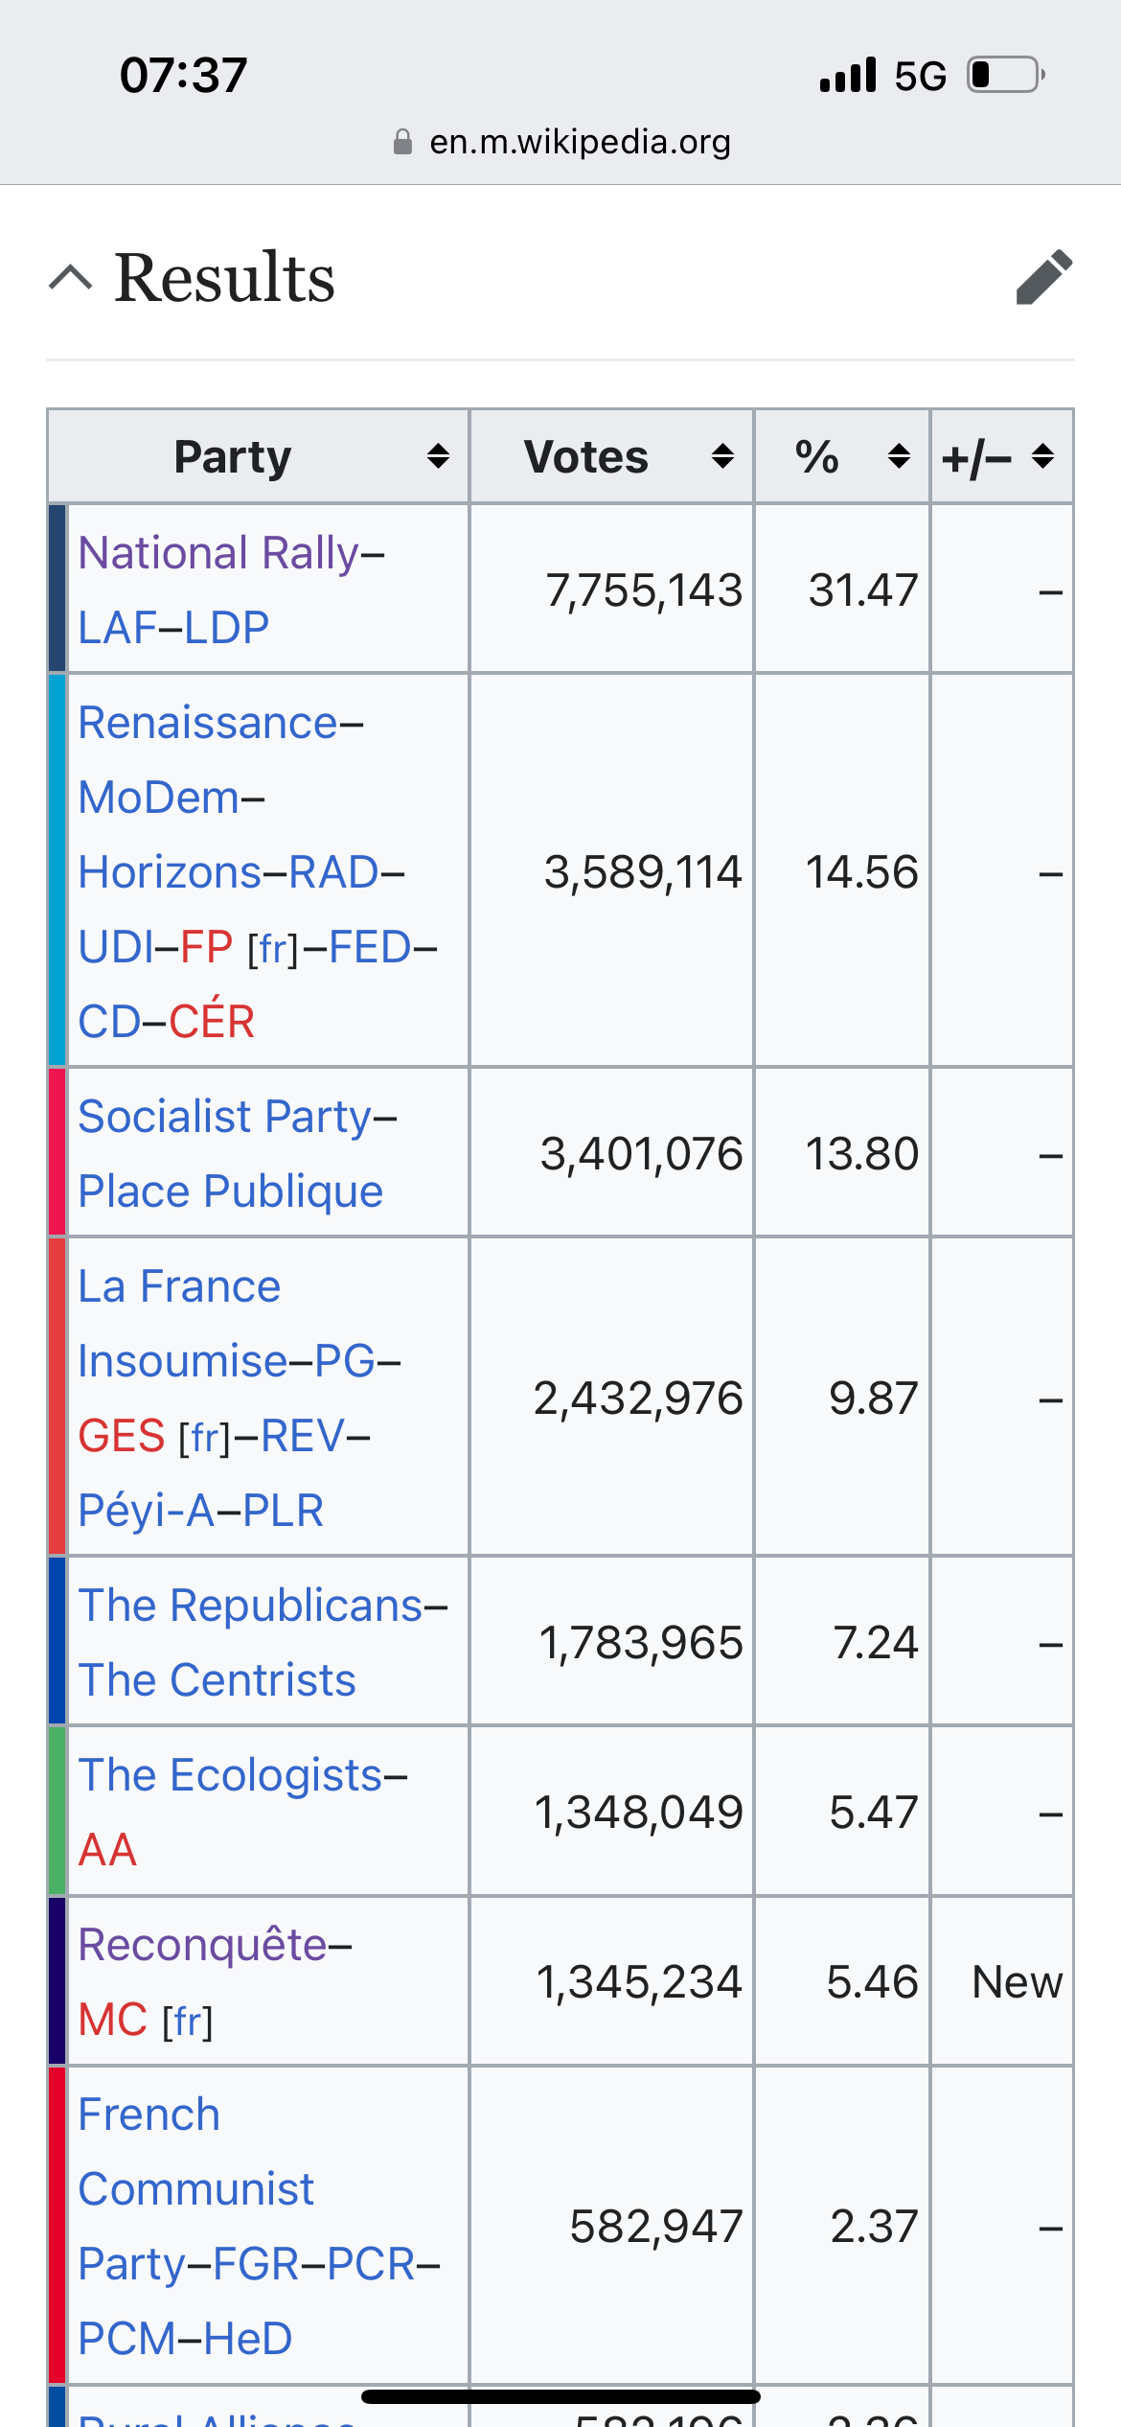Open the Reconquête link
The width and height of the screenshot is (1121, 2427).
pos(202,1945)
